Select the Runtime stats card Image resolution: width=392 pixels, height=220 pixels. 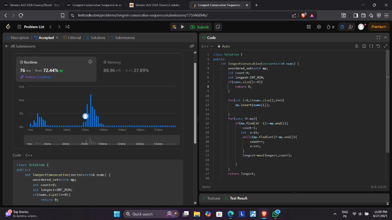point(57,69)
